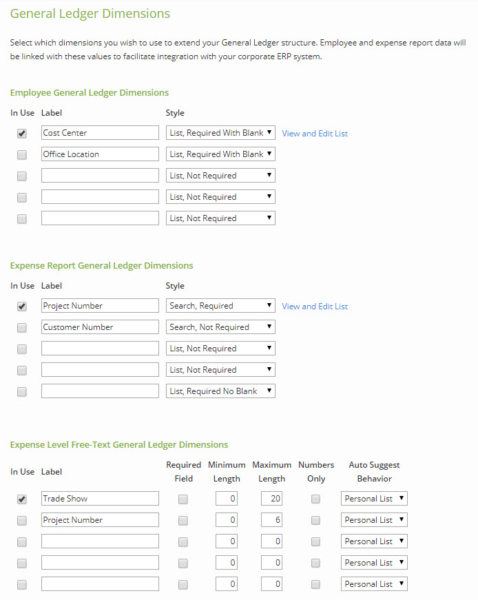Edit the Office Location label field
The height and width of the screenshot is (600, 478).
tap(100, 154)
